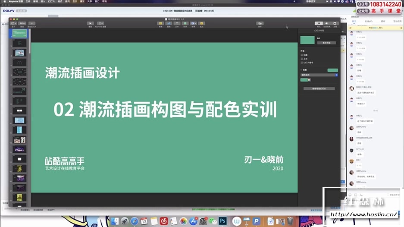The height and width of the screenshot is (227, 404).
Task: Open the color wheel picker next to fill well
Action: pyautogui.click(x=309, y=80)
